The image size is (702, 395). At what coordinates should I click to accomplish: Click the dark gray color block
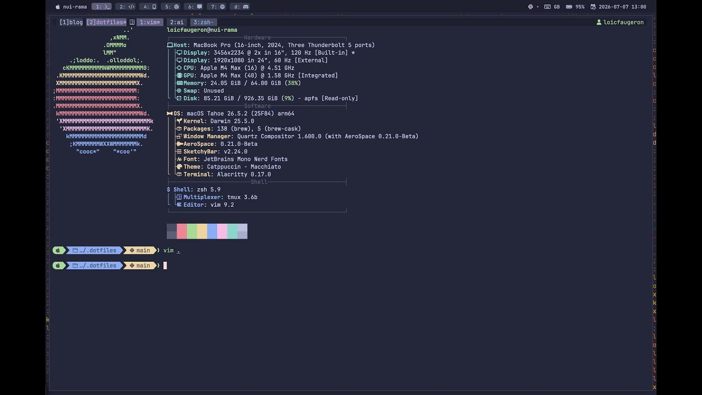click(172, 231)
